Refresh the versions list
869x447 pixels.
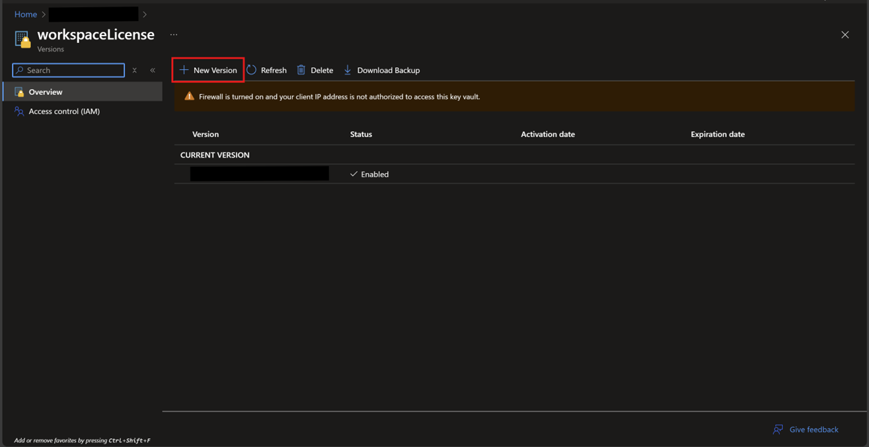pyautogui.click(x=267, y=70)
